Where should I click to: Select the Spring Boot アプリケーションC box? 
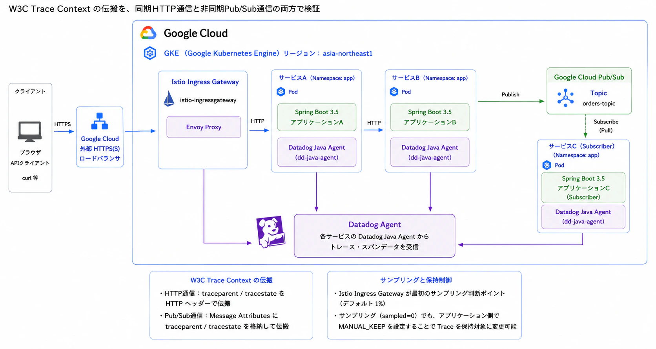coord(583,187)
